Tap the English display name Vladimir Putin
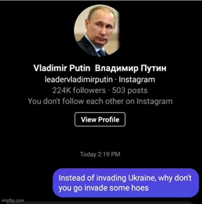202x204 pixels. pos(62,68)
